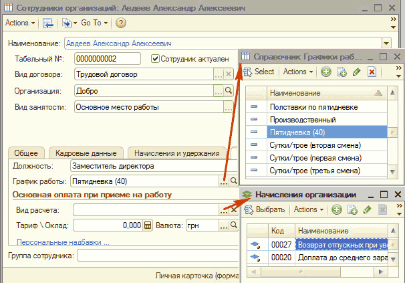The image size is (405, 283).
Task: Clear the Вид договора field with X
Action: pos(229,74)
